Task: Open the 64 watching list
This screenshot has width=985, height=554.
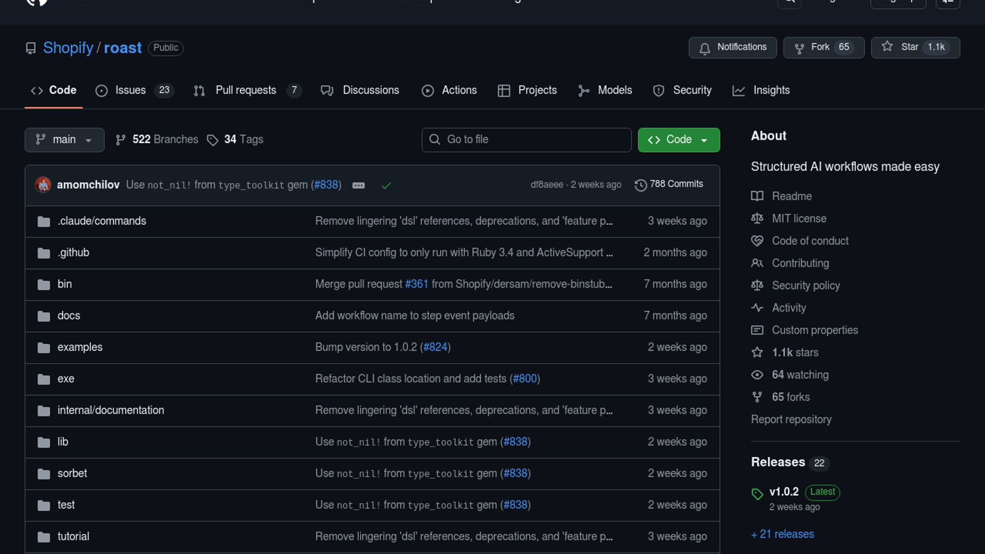Action: 800,375
